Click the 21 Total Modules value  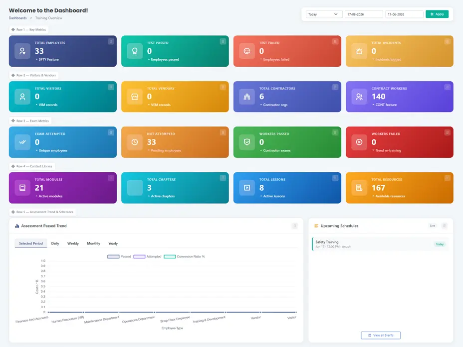tap(39, 188)
